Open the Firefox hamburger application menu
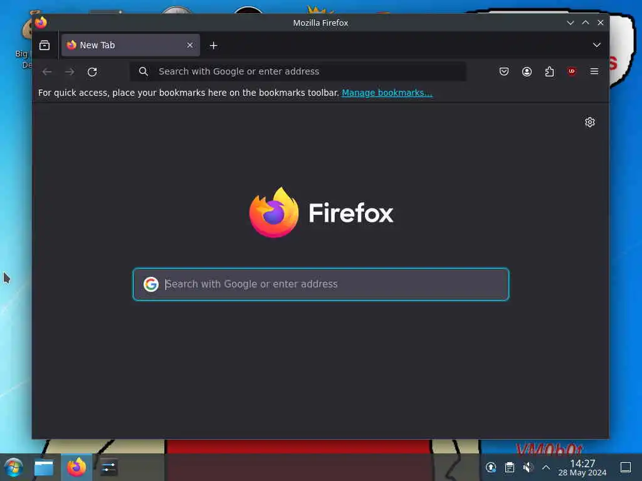The image size is (642, 481). 594,71
